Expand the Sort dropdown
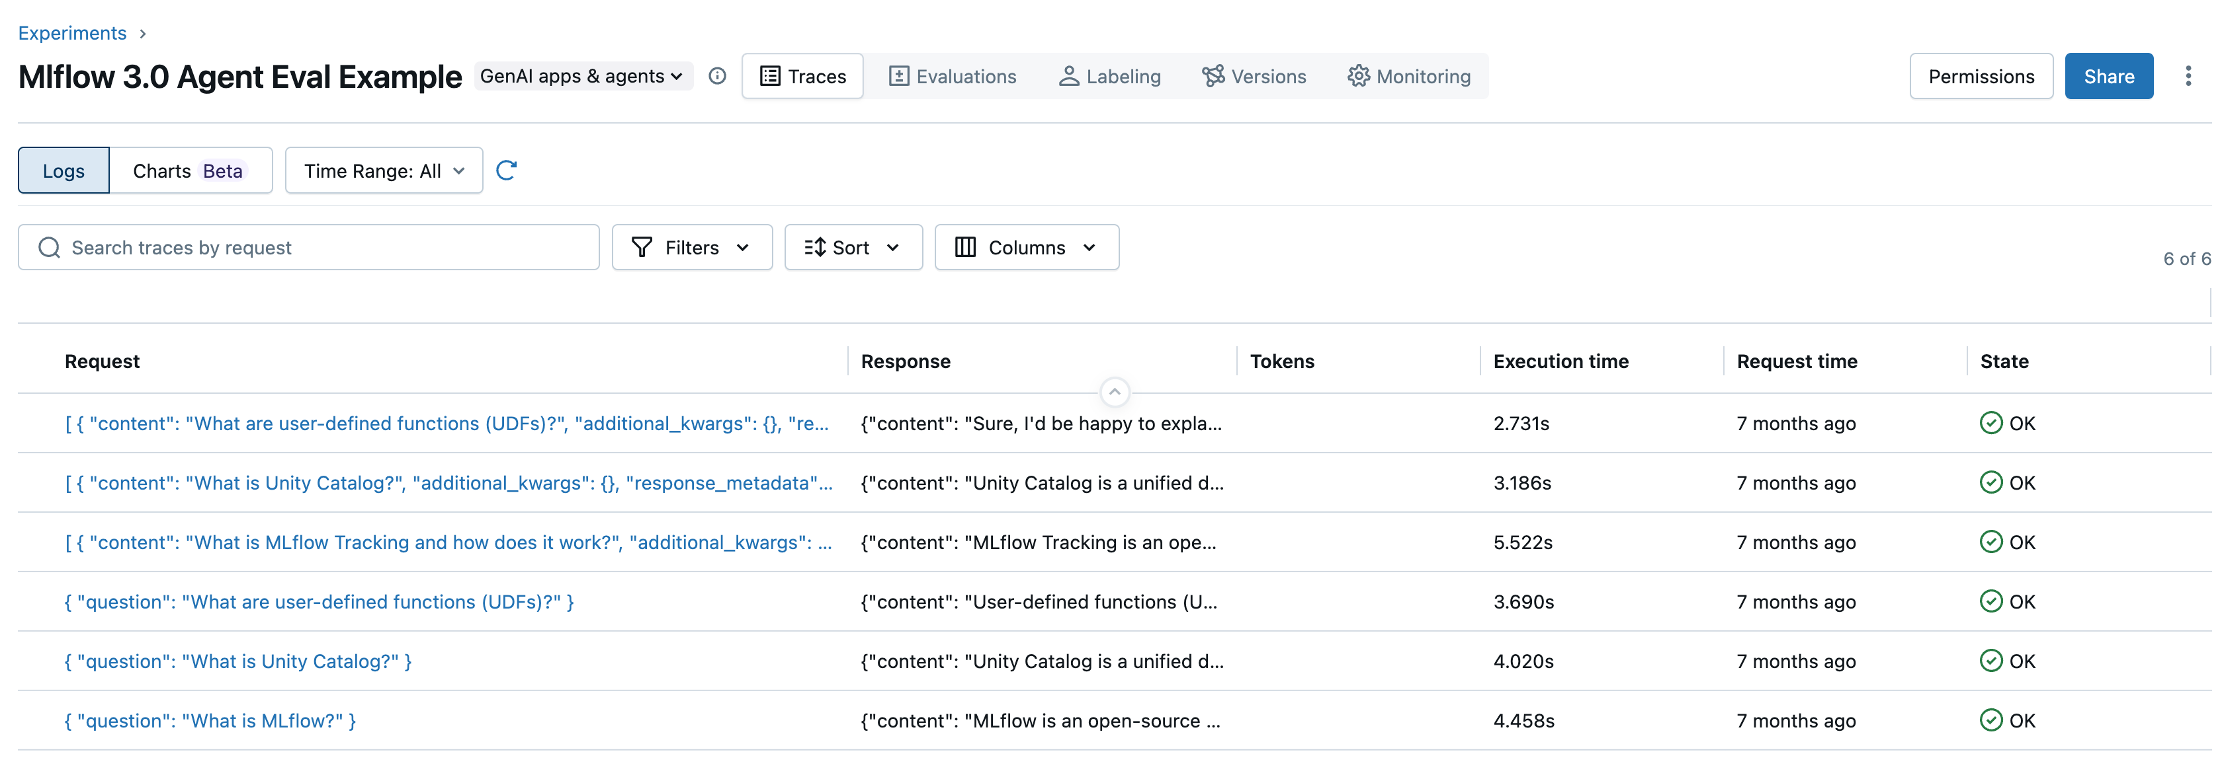 [852, 247]
